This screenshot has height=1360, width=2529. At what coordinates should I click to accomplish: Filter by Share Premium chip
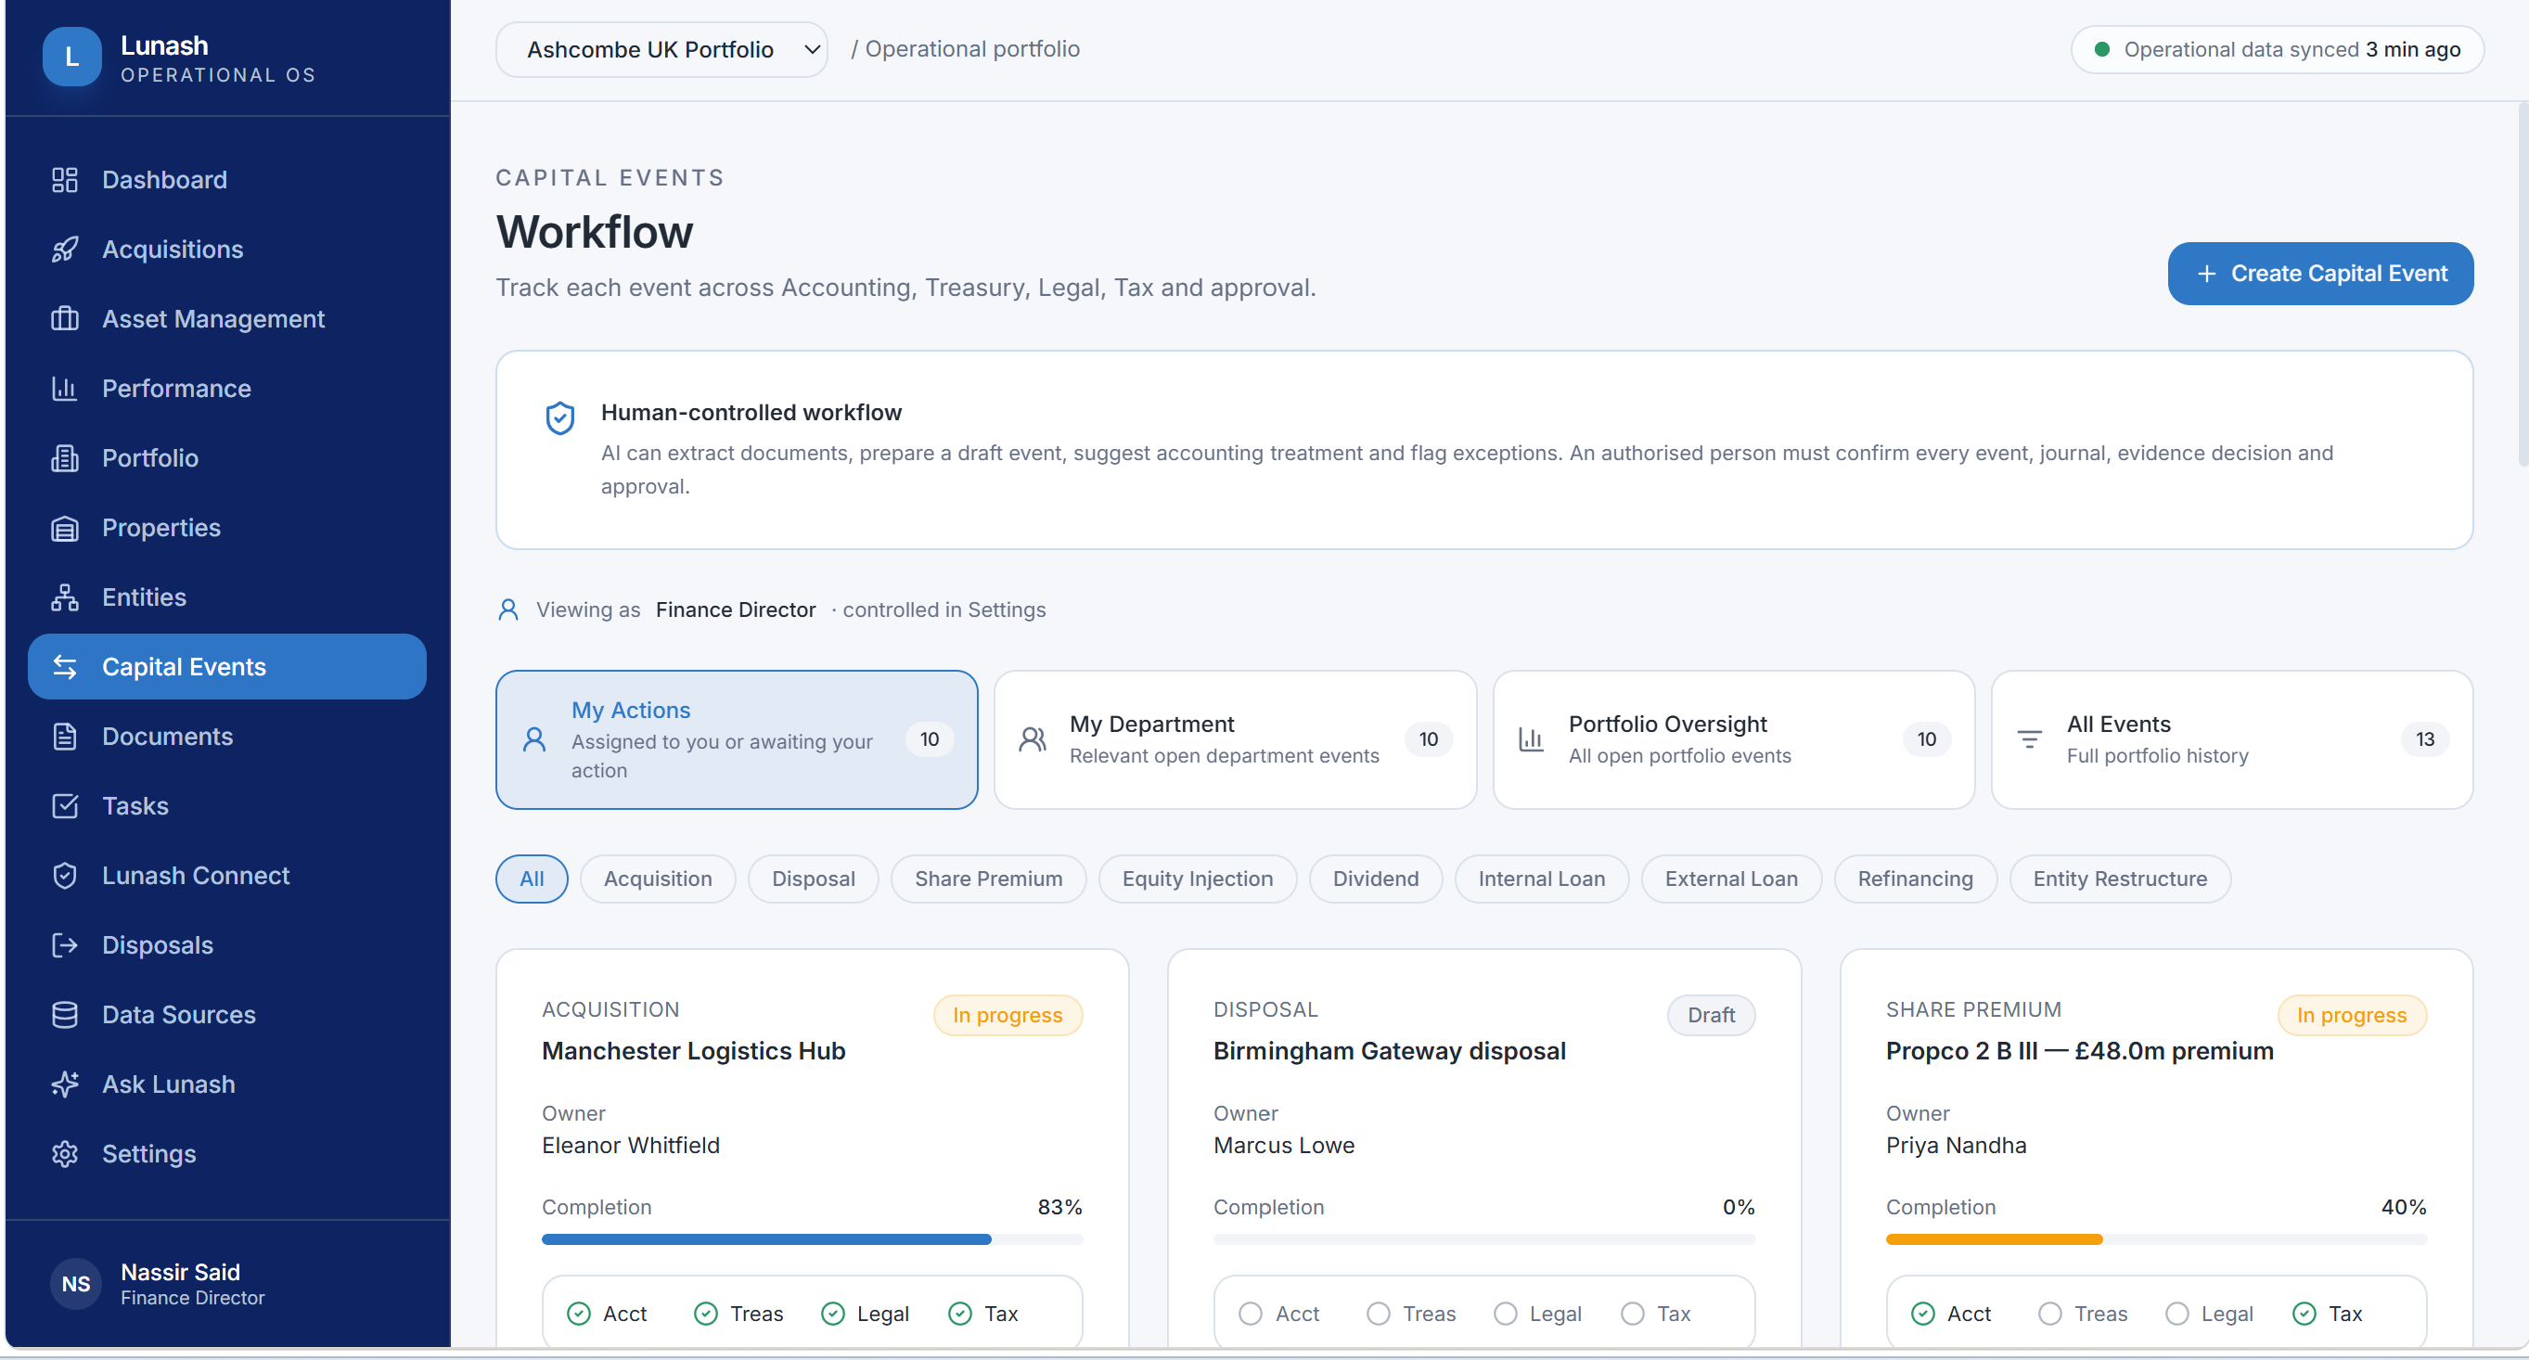[x=988, y=879]
